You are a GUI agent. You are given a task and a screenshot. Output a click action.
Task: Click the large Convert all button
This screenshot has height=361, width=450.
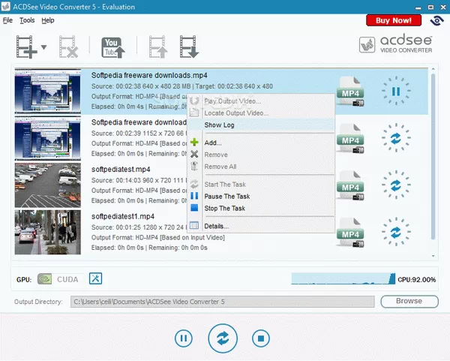(223, 338)
